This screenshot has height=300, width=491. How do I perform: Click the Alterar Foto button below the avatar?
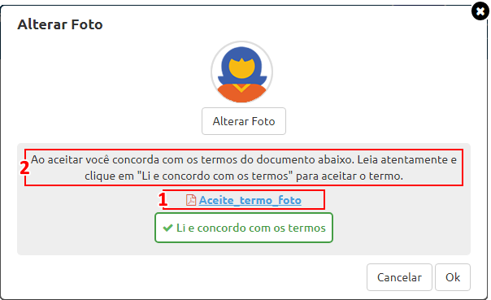[x=244, y=121]
